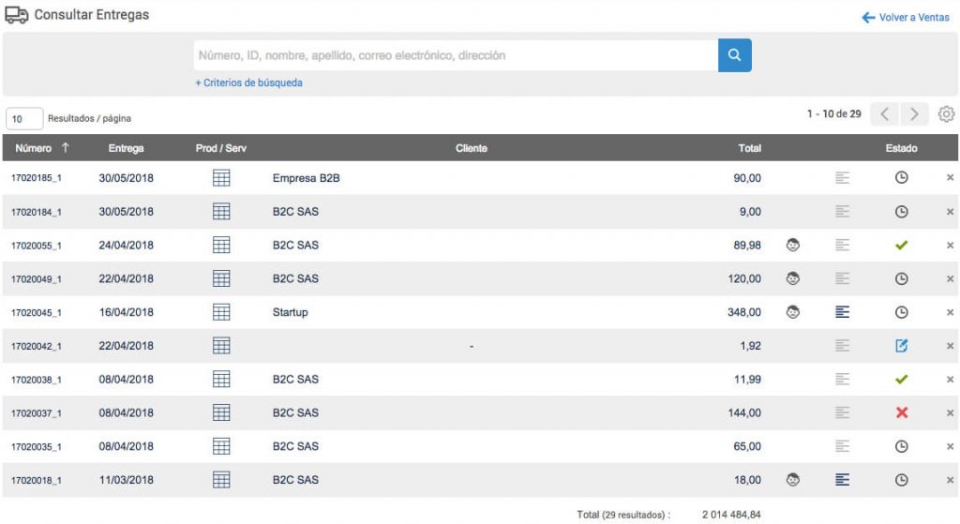Open products grid icon for 17020055_1
The height and width of the screenshot is (524, 960).
[221, 246]
